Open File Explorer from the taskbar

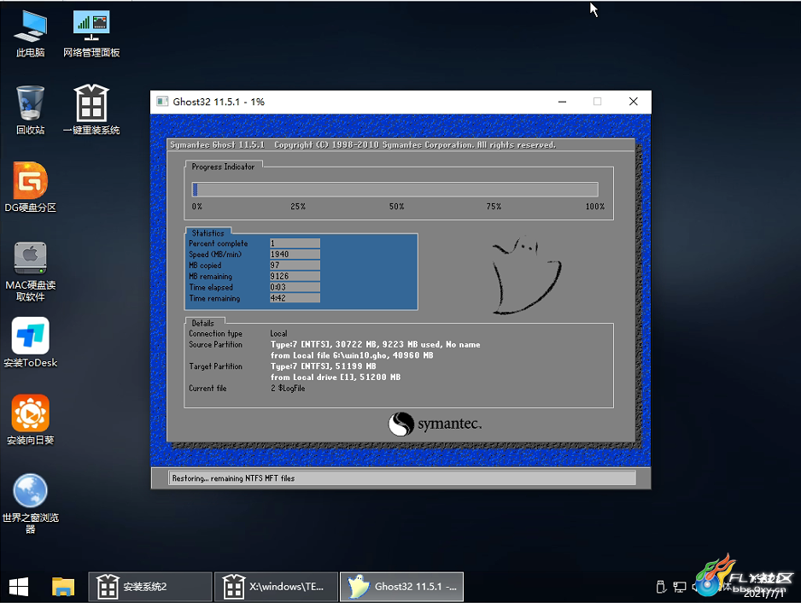63,587
